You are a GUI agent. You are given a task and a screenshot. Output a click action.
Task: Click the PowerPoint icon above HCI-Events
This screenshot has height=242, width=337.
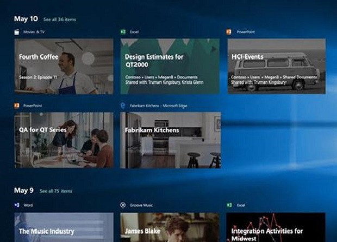pyautogui.click(x=229, y=32)
